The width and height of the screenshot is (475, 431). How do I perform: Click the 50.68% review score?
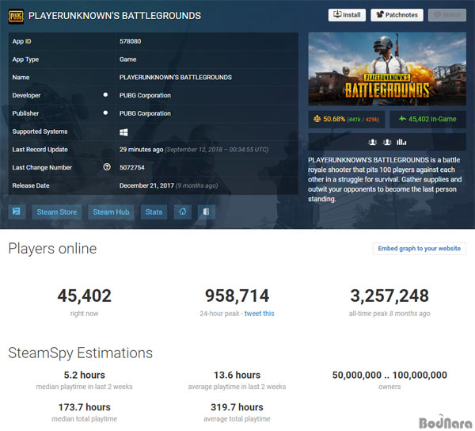(334, 119)
